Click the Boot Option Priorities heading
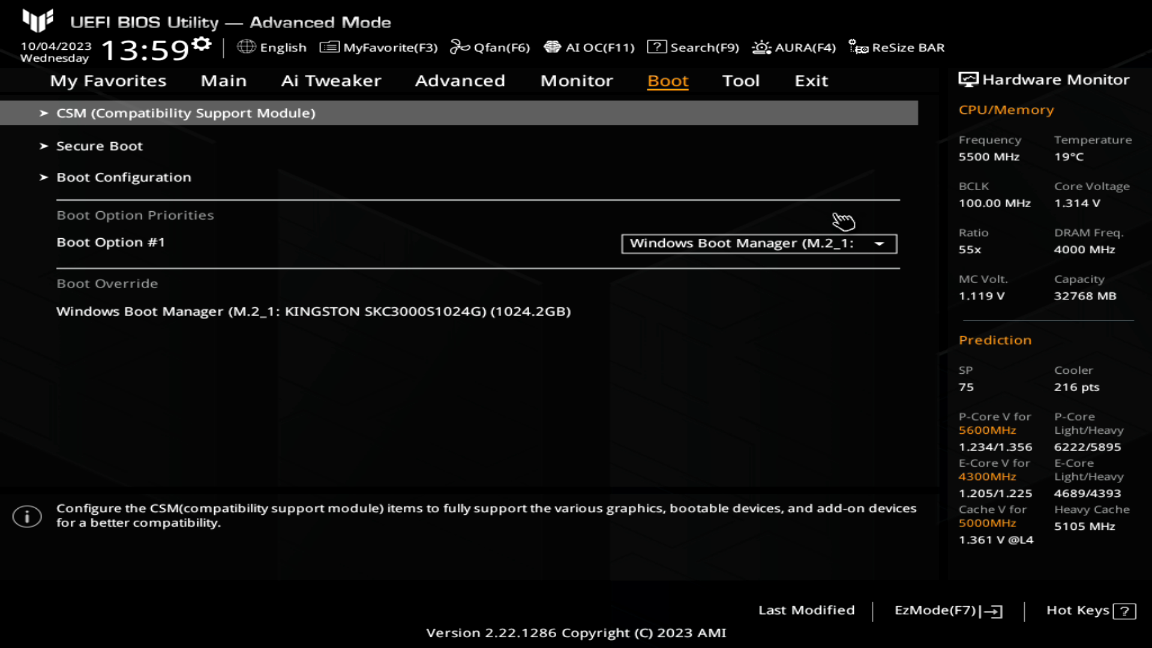This screenshot has height=648, width=1152. click(135, 215)
